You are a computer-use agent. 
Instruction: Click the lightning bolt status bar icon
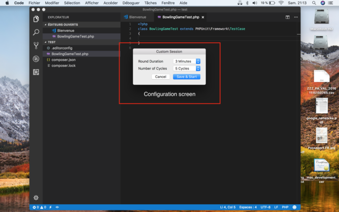pyautogui.click(x=51, y=207)
